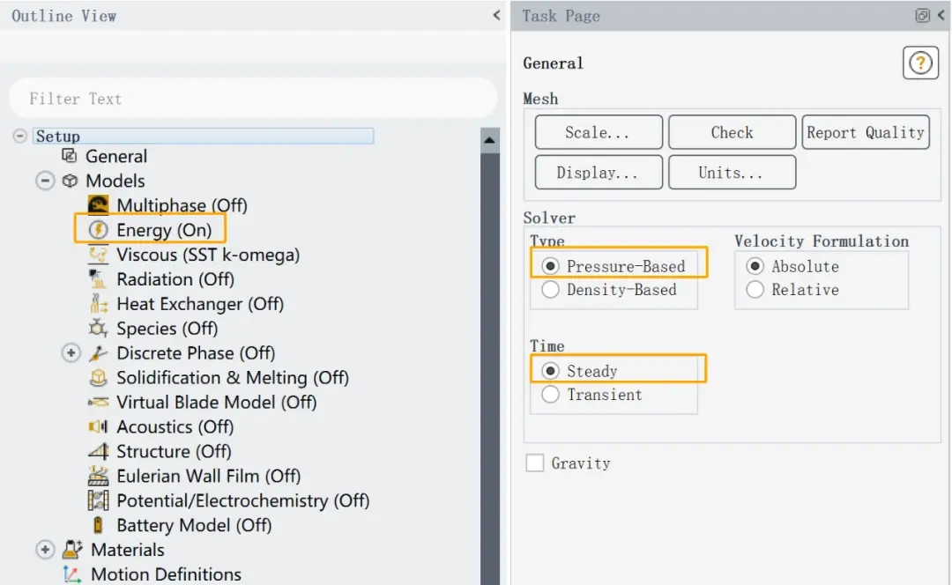This screenshot has width=952, height=585.
Task: Click the Heat Exchanger icon
Action: (98, 303)
